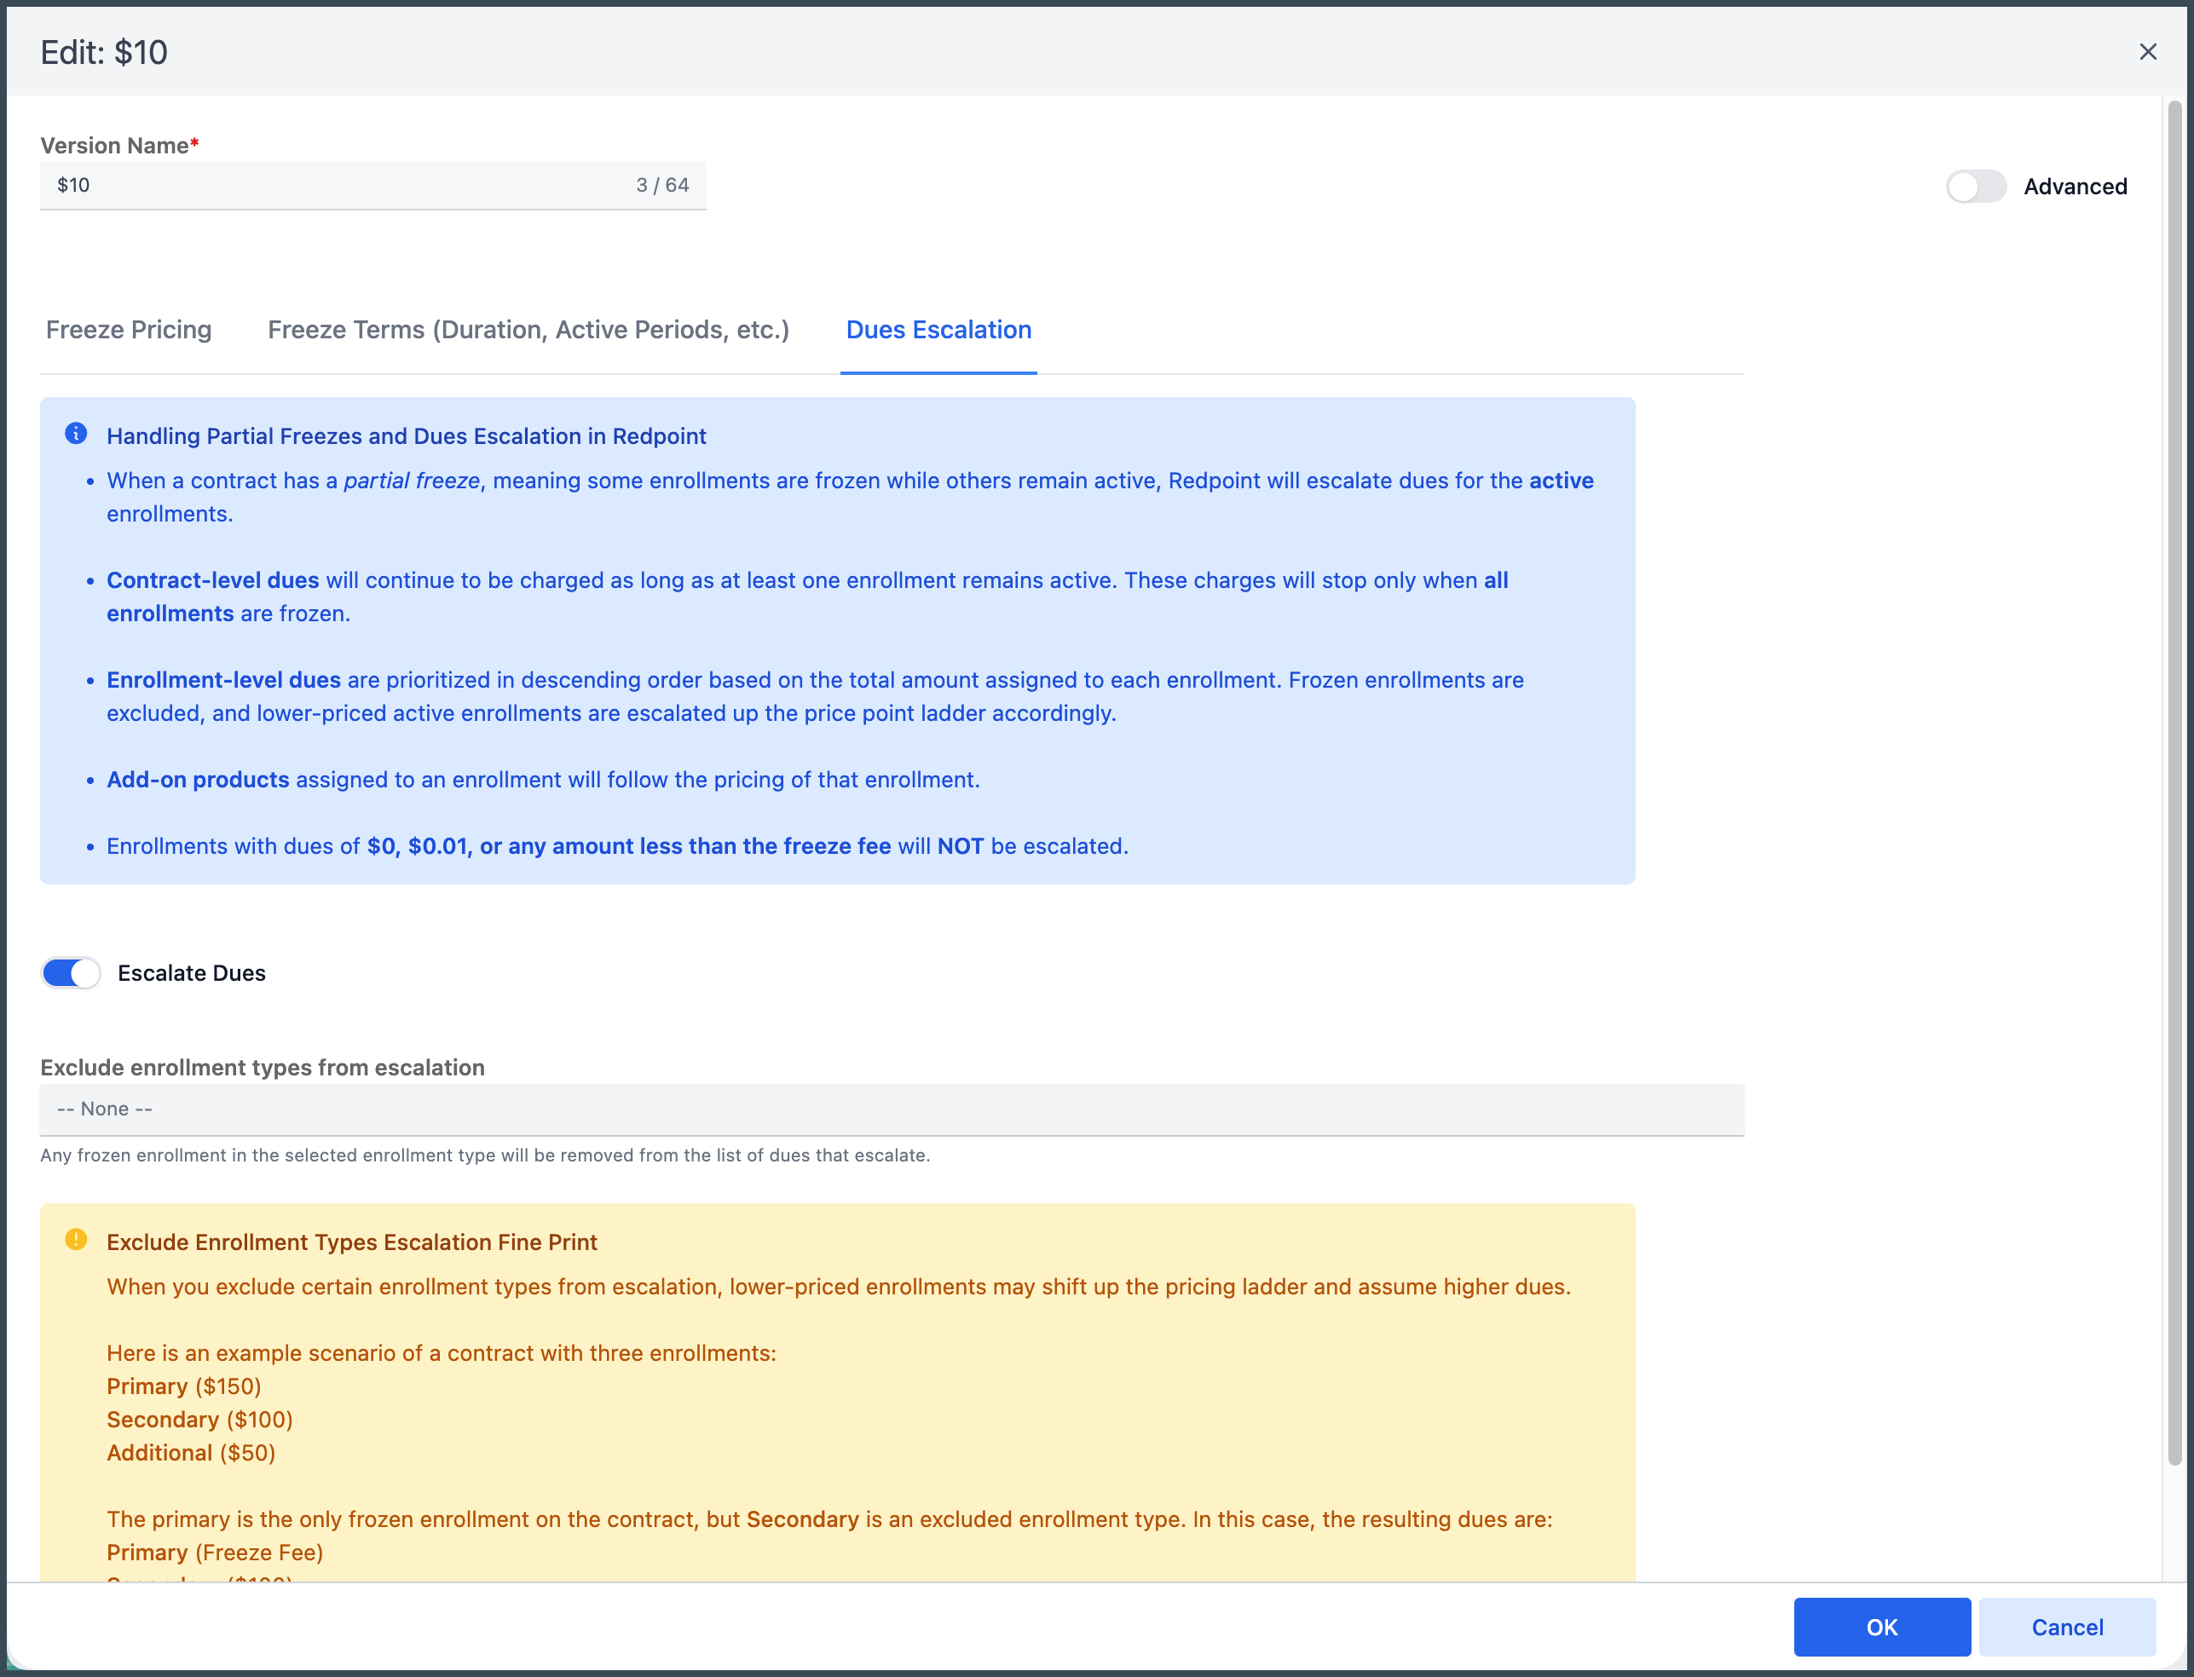2194x1677 pixels.
Task: Click the Exclude Enrollment Types Fine Print heading
Action: tap(351, 1242)
